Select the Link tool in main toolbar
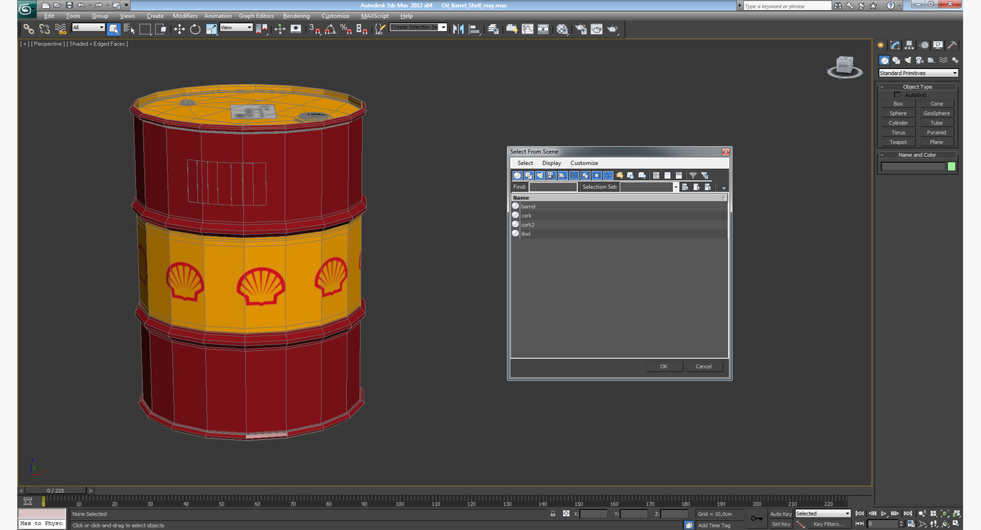 click(29, 29)
